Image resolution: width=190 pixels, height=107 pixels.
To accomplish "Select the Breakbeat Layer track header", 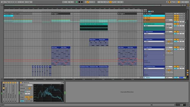I will pos(154,24).
